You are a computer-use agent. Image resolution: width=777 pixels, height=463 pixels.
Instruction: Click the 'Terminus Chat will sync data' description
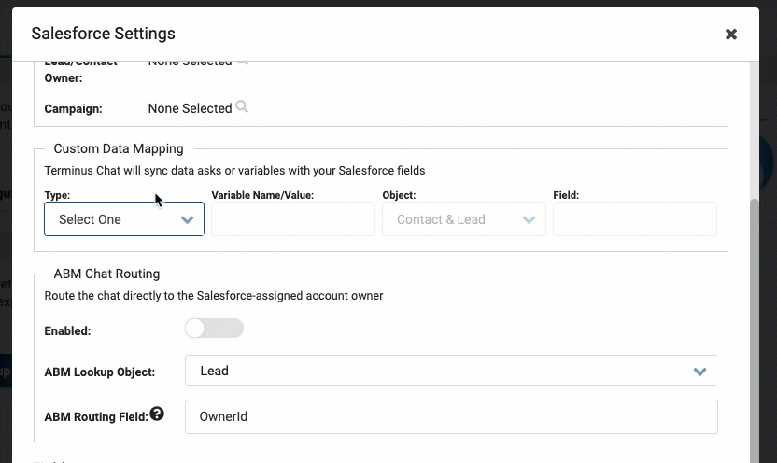pyautogui.click(x=235, y=170)
